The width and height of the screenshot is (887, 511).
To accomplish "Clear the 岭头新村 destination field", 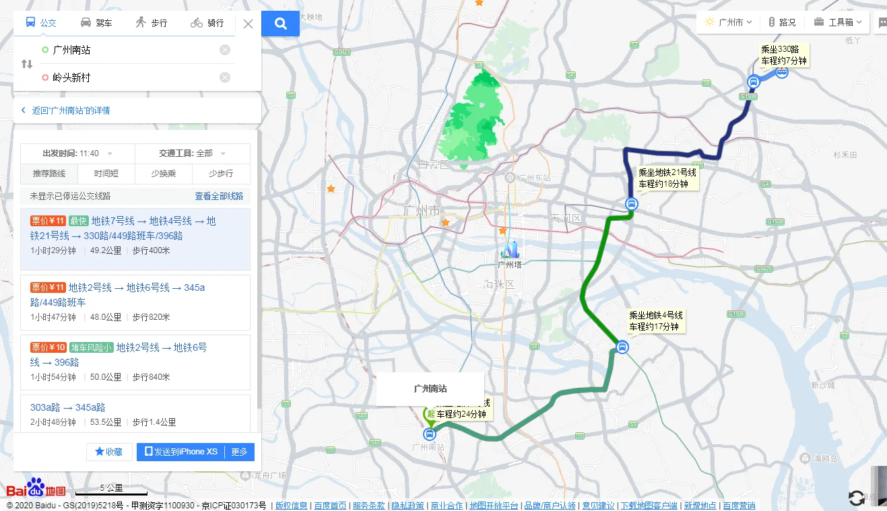I will (x=224, y=77).
